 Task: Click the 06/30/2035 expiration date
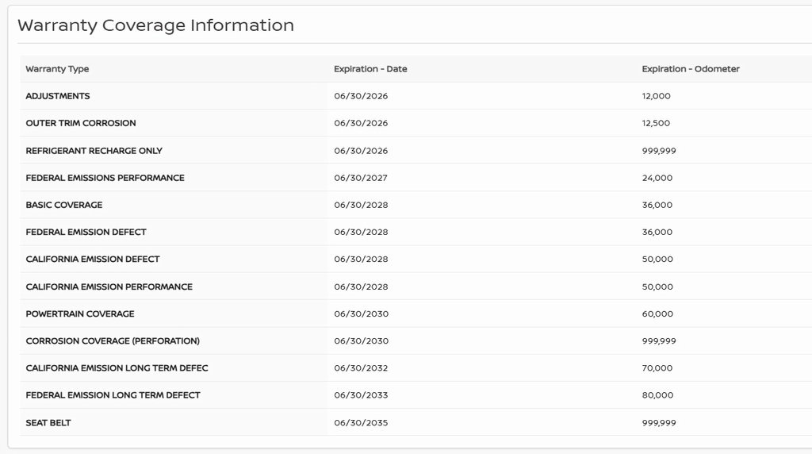coord(361,423)
